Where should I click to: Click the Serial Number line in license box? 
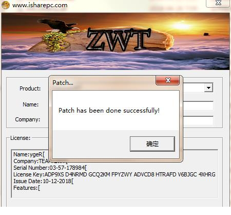50,168
